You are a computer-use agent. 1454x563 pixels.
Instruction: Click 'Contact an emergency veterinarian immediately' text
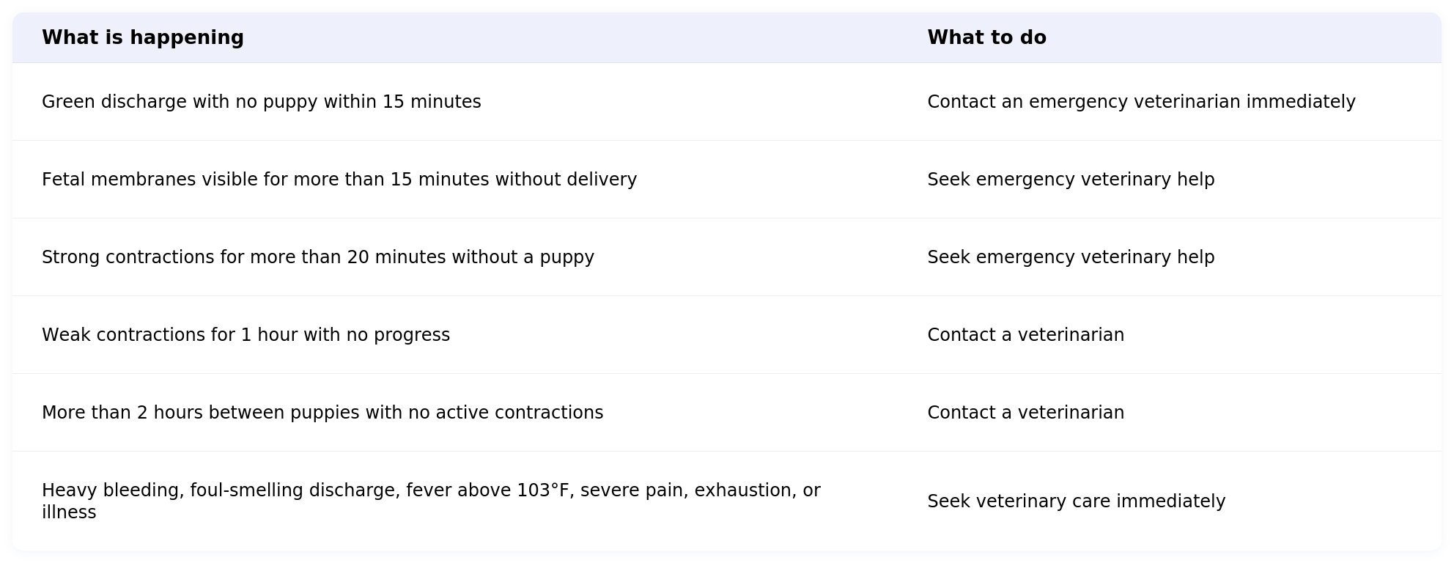click(1141, 102)
